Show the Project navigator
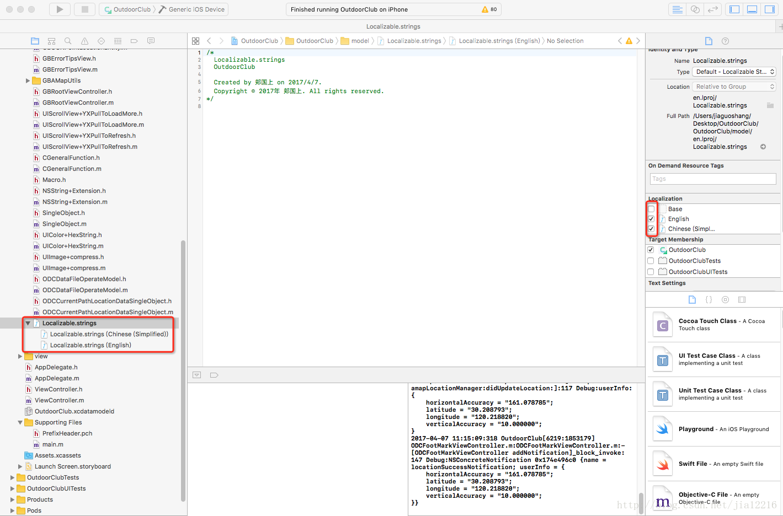 click(x=35, y=41)
